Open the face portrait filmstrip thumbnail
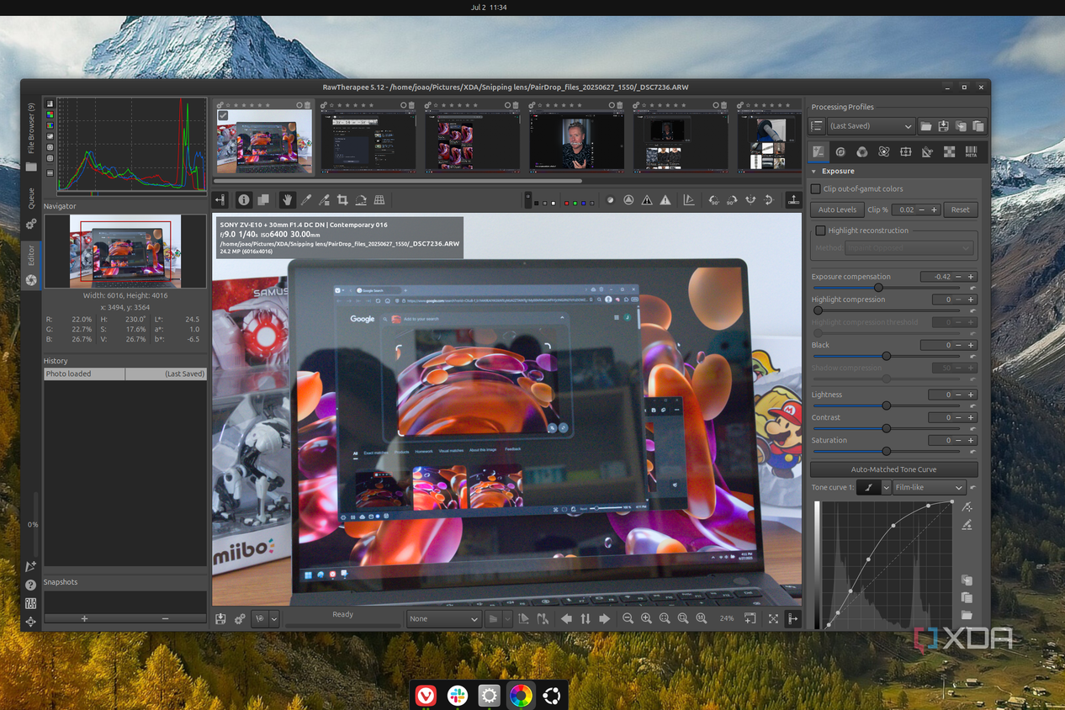This screenshot has height=710, width=1065. point(577,141)
